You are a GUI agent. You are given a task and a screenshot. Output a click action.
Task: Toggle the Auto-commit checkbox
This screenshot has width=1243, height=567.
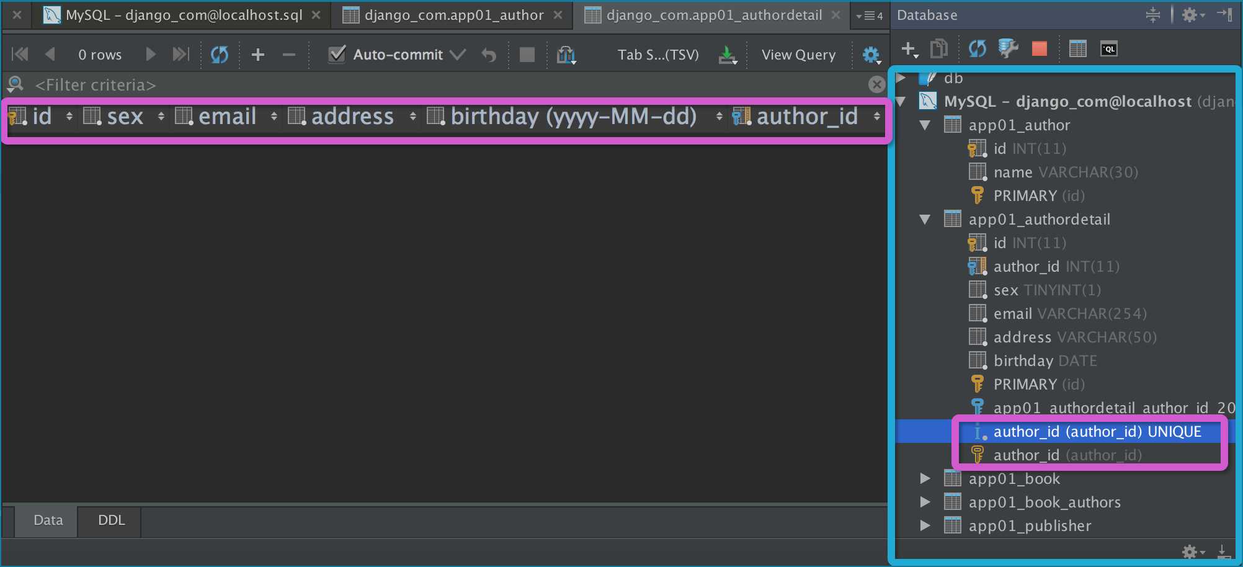337,55
